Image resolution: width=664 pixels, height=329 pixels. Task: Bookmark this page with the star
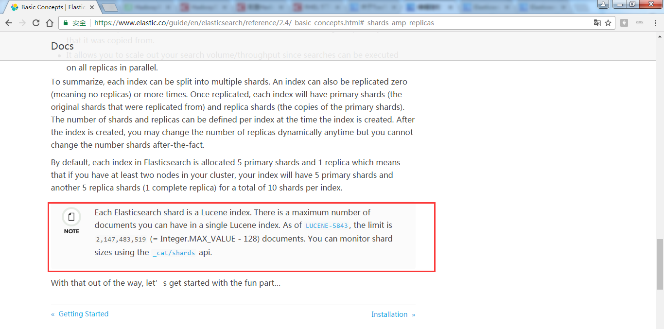click(x=608, y=23)
